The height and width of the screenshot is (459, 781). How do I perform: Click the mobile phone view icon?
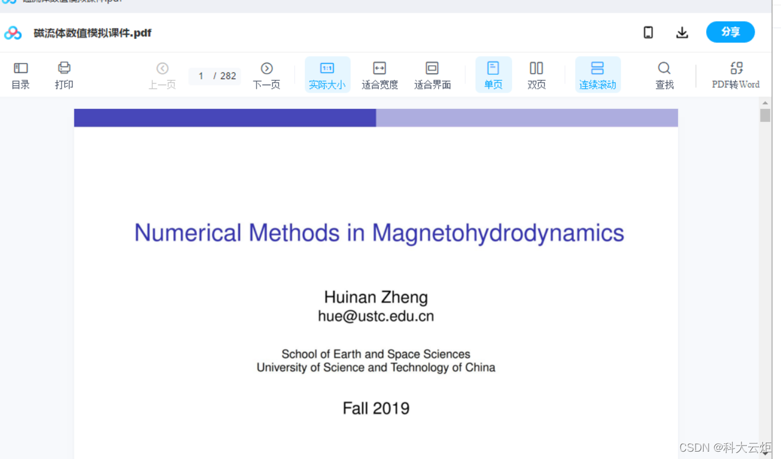tap(648, 32)
